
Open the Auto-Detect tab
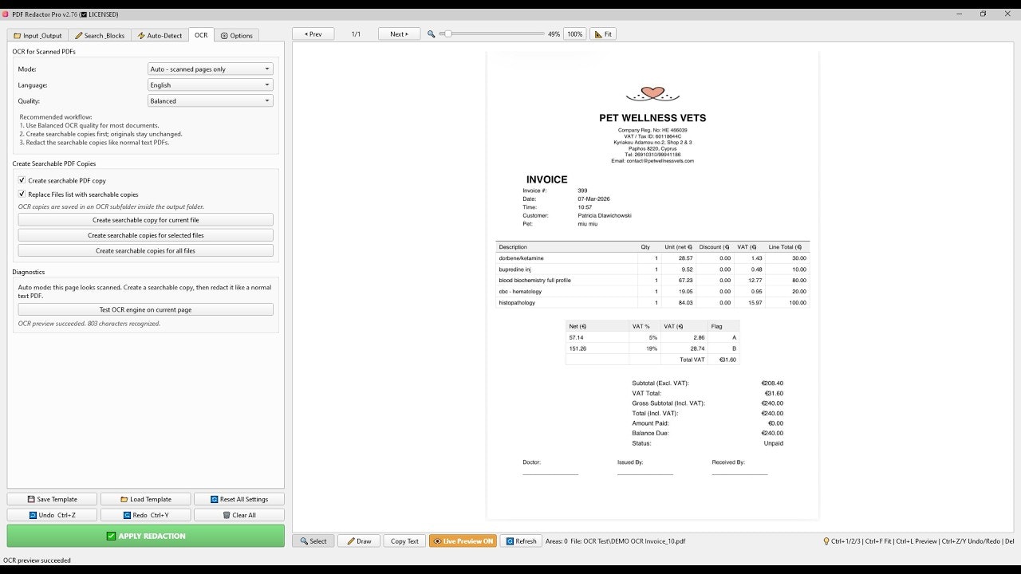click(160, 35)
